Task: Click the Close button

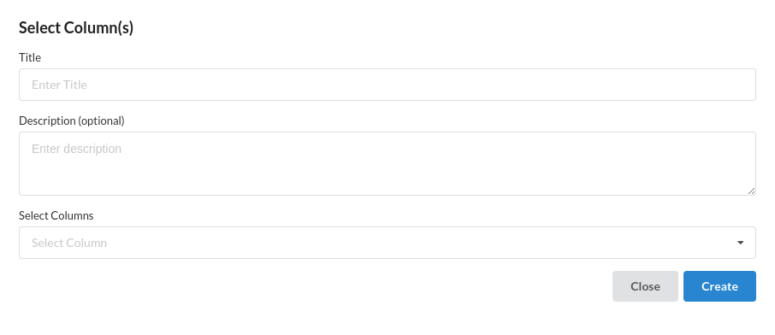Action: pyautogui.click(x=645, y=286)
